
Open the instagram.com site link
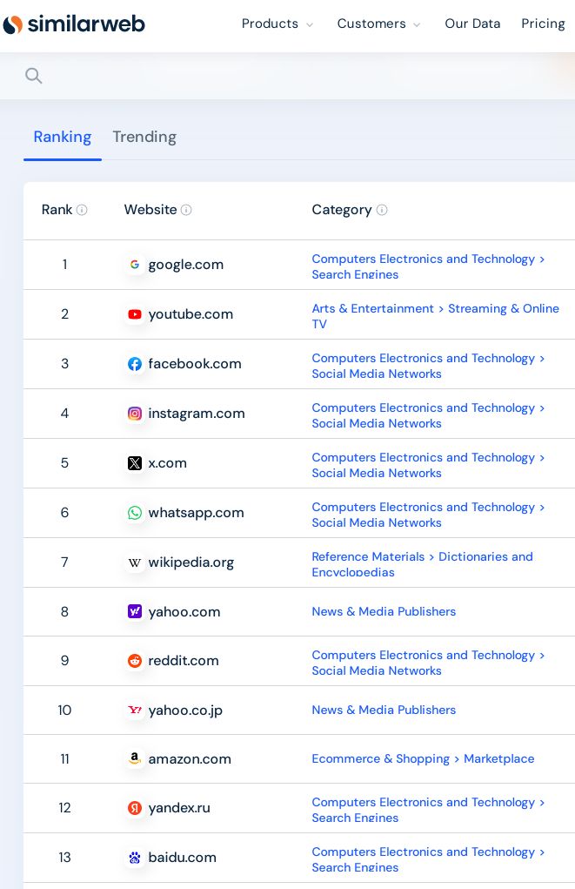pyautogui.click(x=197, y=414)
